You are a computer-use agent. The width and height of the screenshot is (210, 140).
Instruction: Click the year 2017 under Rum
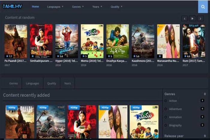pos(185,65)
